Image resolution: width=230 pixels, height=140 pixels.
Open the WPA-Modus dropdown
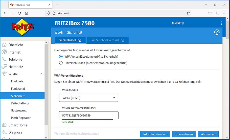tap(88, 98)
